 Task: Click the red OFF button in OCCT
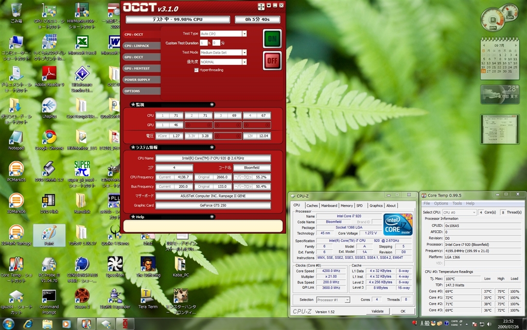272,60
